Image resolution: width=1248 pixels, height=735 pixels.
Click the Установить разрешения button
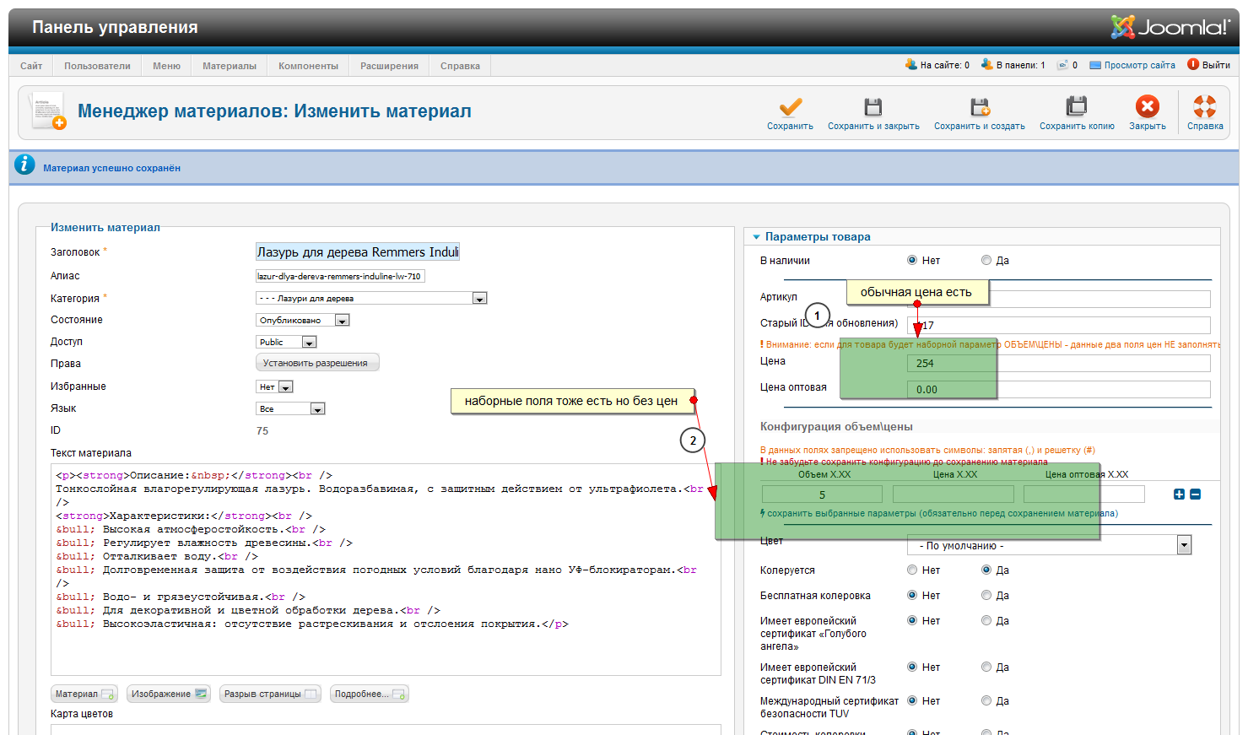[x=316, y=363]
